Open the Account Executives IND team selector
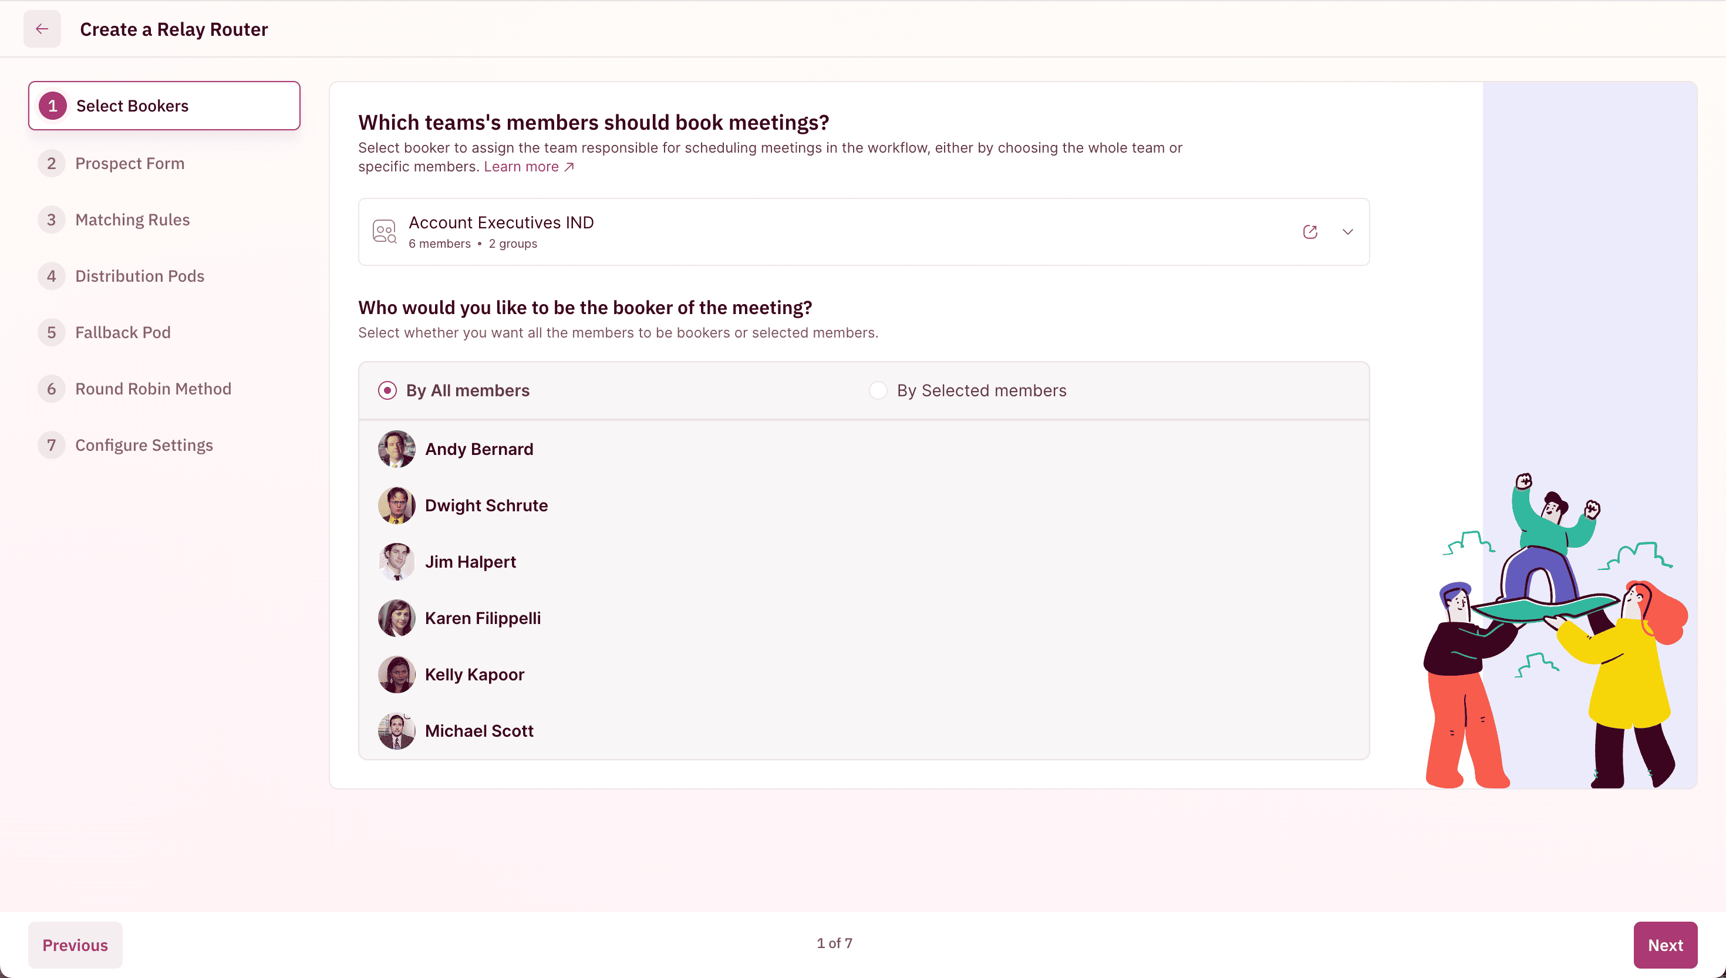This screenshot has height=978, width=1726. pos(806,232)
